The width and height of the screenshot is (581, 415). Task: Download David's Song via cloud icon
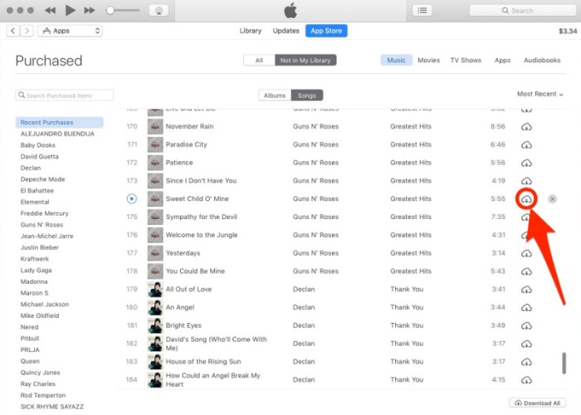pyautogui.click(x=526, y=344)
